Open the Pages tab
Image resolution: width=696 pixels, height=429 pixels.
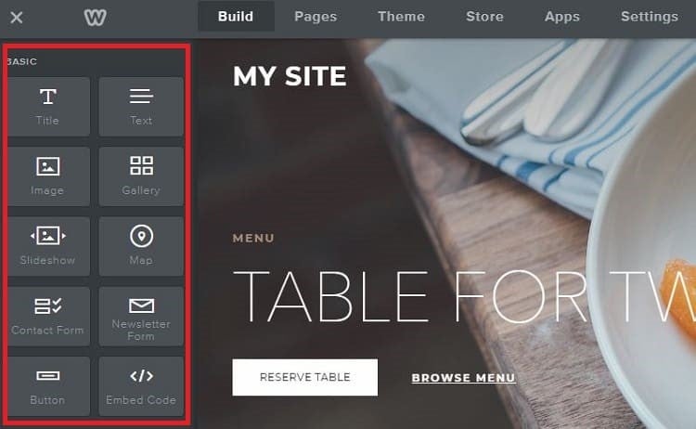[x=316, y=17]
